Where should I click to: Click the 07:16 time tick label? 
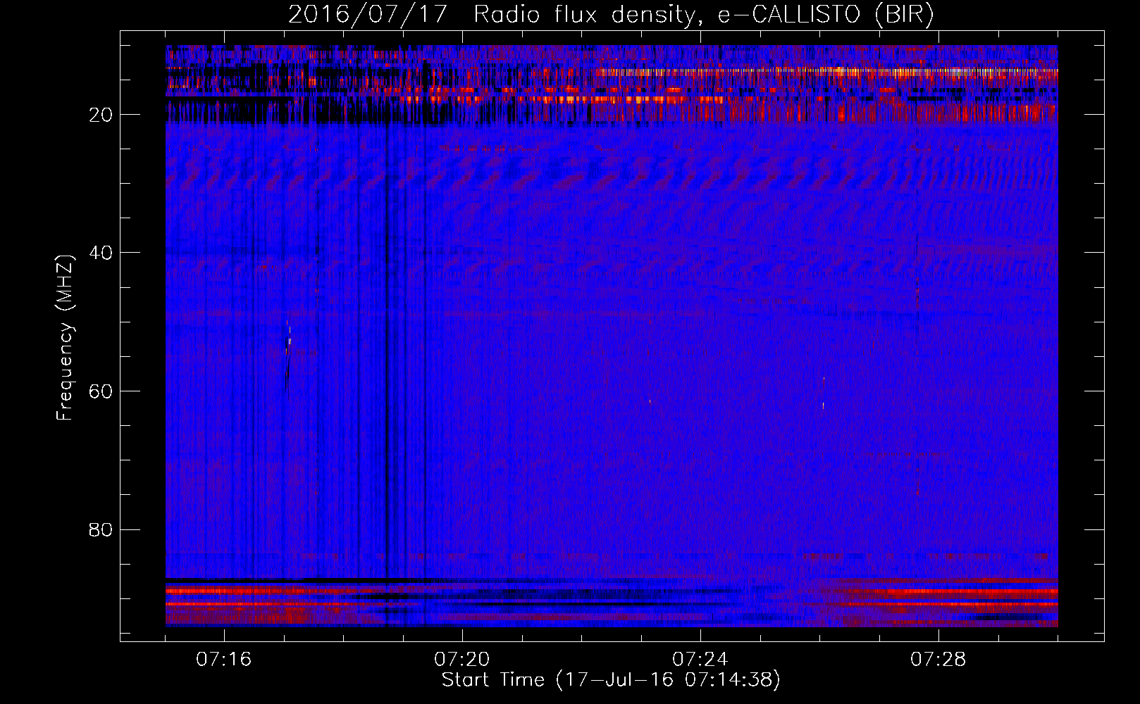[x=224, y=660]
